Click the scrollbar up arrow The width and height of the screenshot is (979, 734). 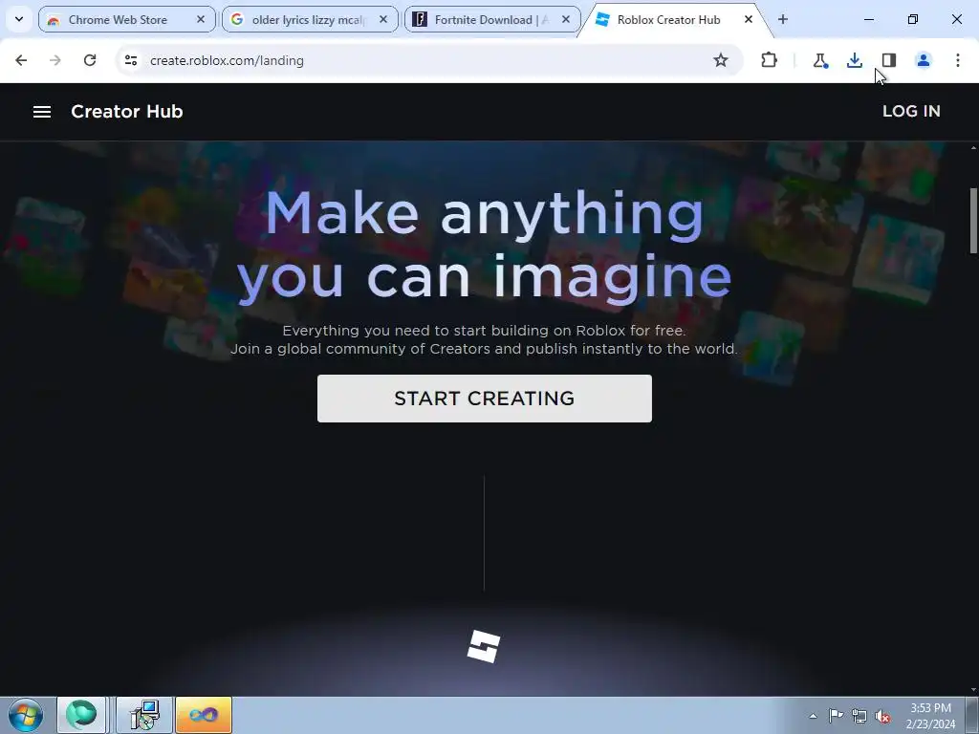click(973, 148)
